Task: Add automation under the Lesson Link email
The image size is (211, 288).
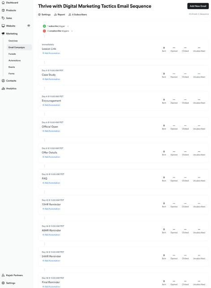Action: [x=51, y=53]
